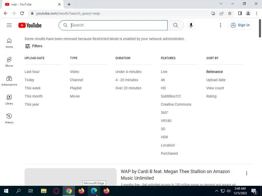Show hidden system tray icons
Screen dimensions: 262x196
(216, 191)
